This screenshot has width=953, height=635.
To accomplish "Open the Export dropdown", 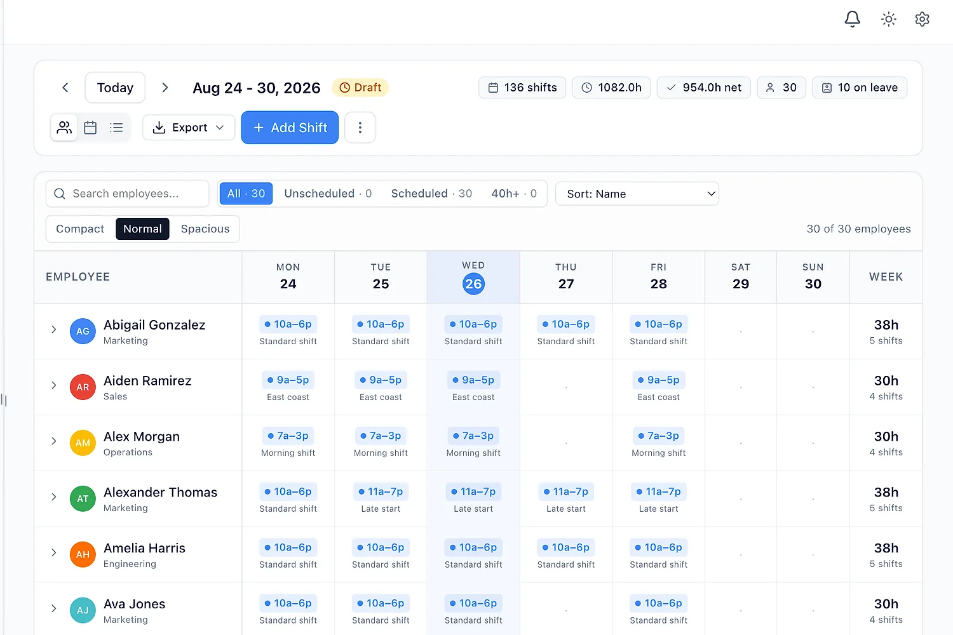I will (189, 128).
